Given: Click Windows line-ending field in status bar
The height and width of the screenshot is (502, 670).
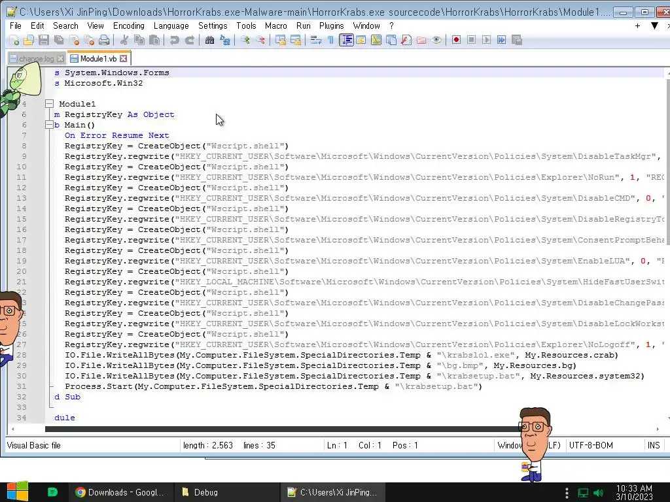Looking at the screenshot, I should [529, 445].
